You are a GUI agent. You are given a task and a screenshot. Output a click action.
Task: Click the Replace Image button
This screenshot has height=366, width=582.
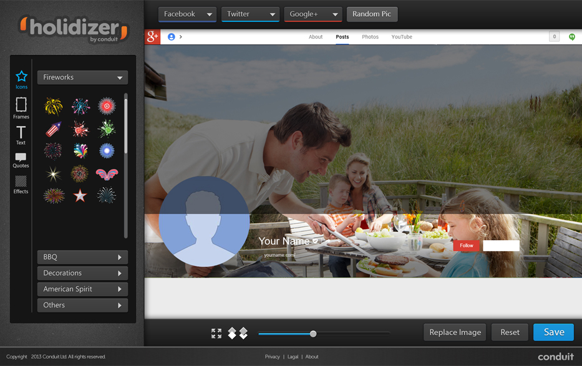[455, 332]
